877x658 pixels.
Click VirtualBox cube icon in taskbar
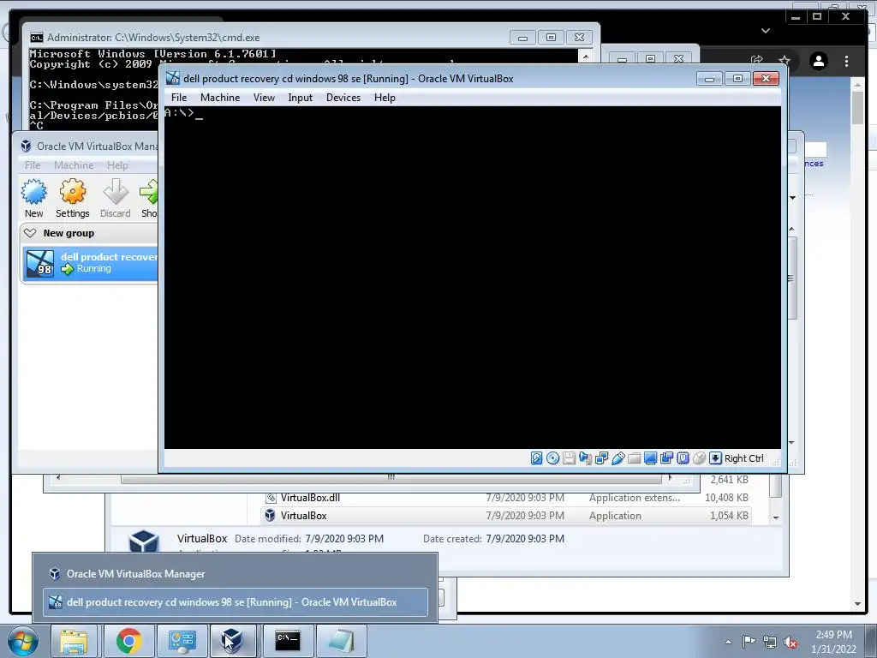[232, 641]
